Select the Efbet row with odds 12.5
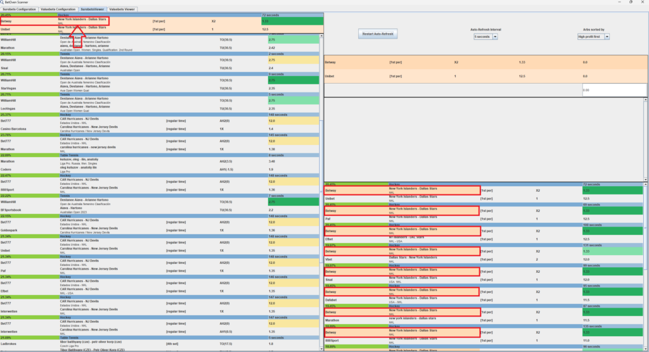Screen dimensions: 649x352 click(x=484, y=239)
